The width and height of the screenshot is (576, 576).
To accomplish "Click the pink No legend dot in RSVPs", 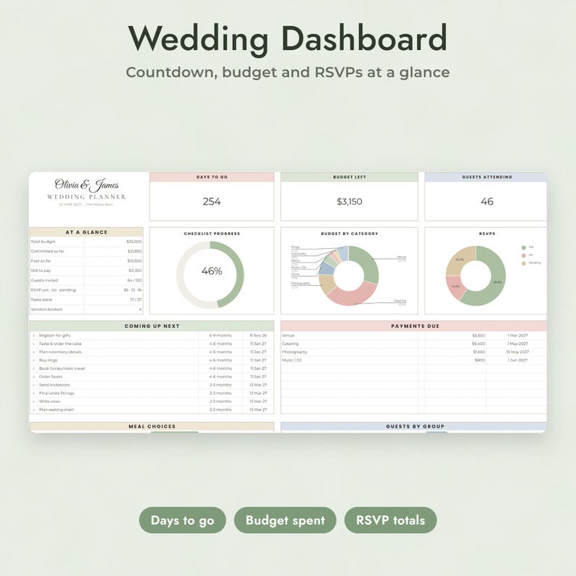I will click(x=524, y=255).
